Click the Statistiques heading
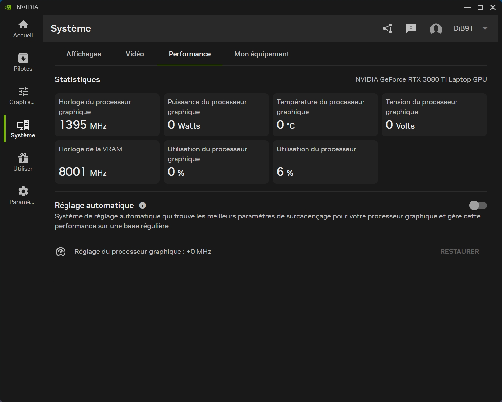The image size is (502, 402). [x=77, y=79]
